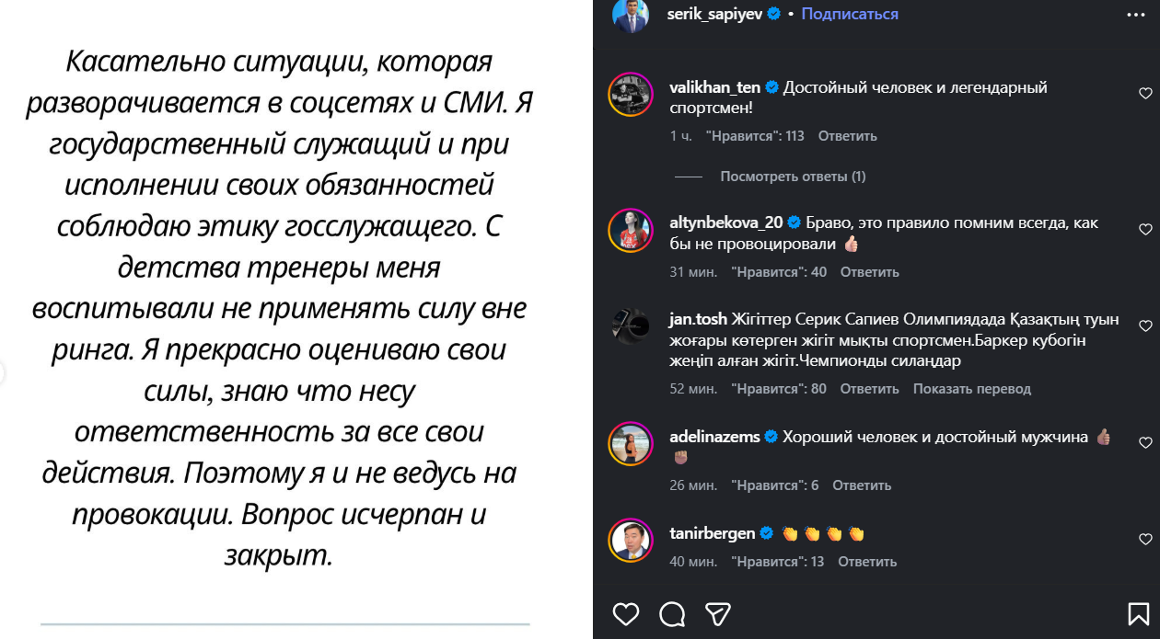Like the jan.tosh comment heart
The width and height of the screenshot is (1160, 639).
(x=1145, y=326)
